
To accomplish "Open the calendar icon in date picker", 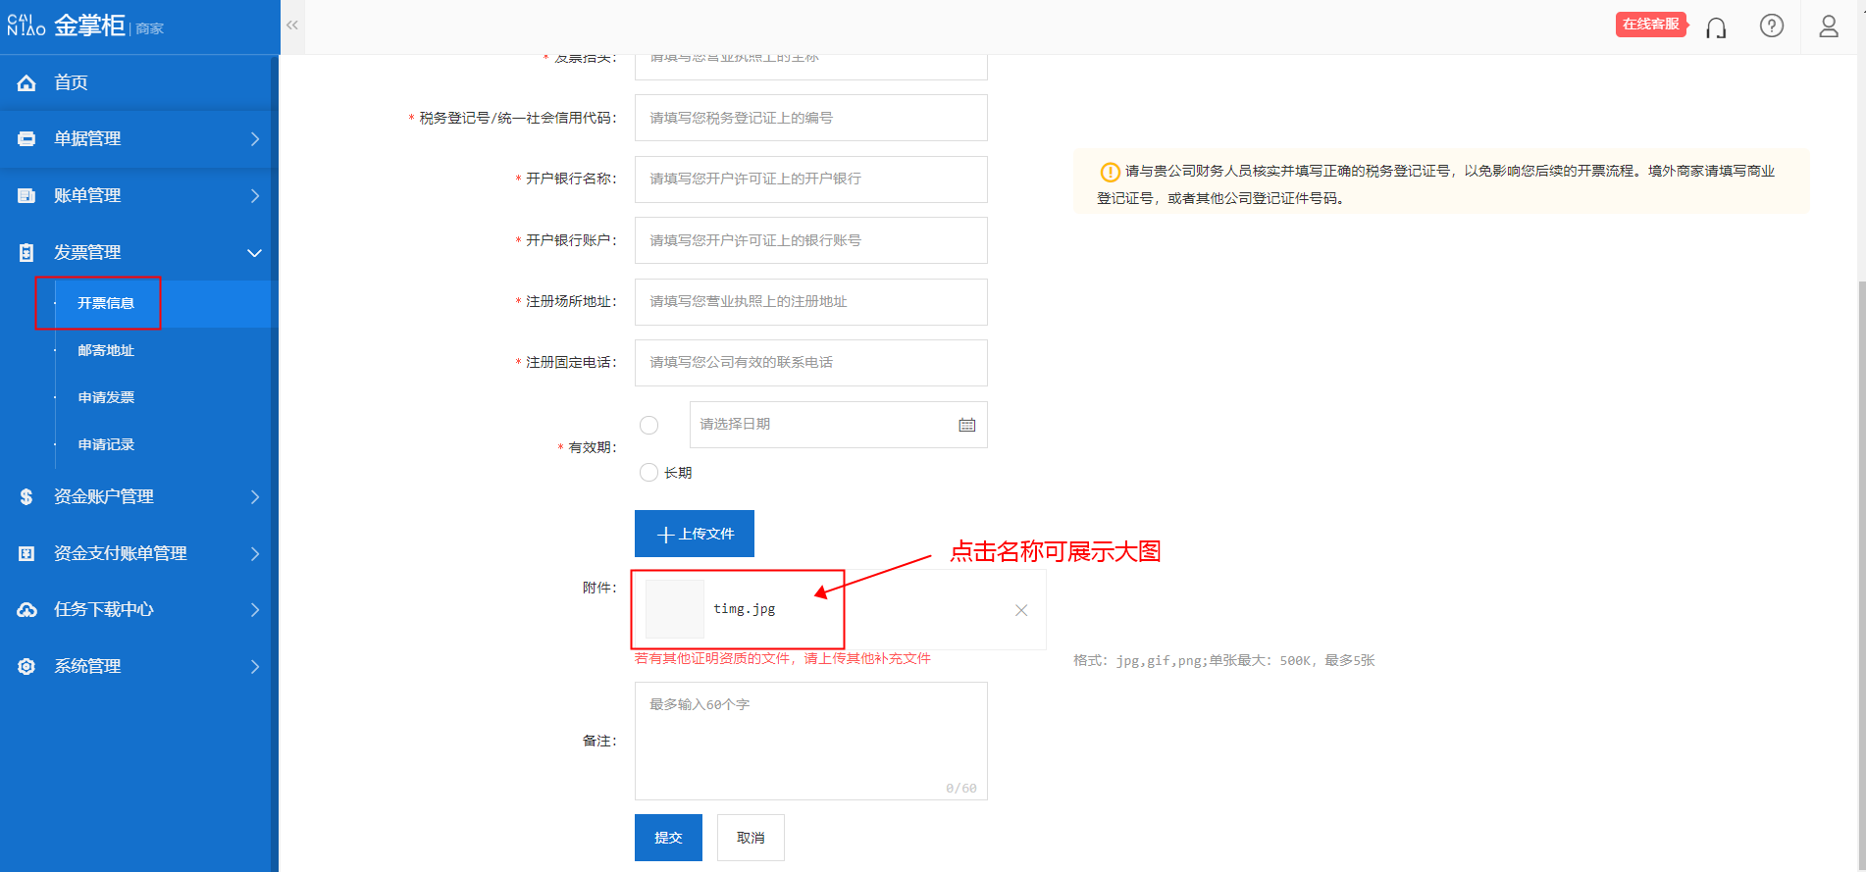I will (967, 425).
